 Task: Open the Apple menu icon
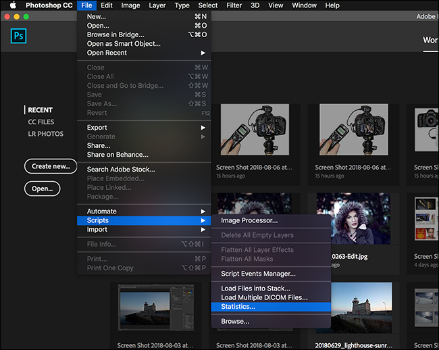(x=13, y=5)
